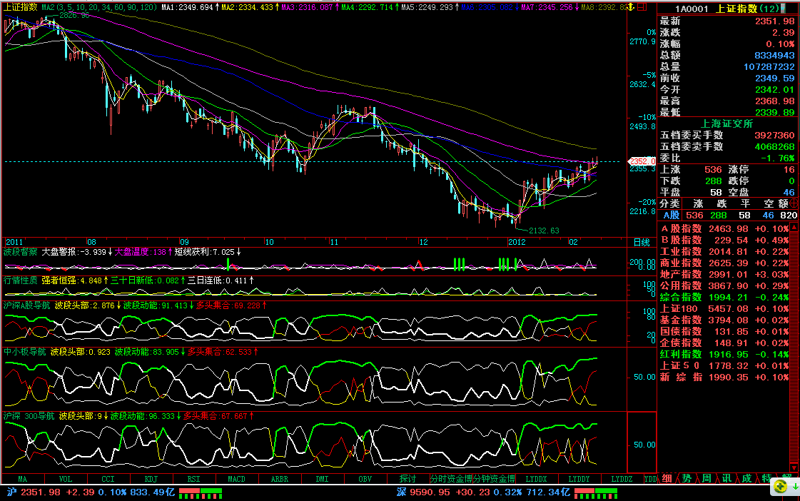Click the 日线 period label

[x=642, y=243]
